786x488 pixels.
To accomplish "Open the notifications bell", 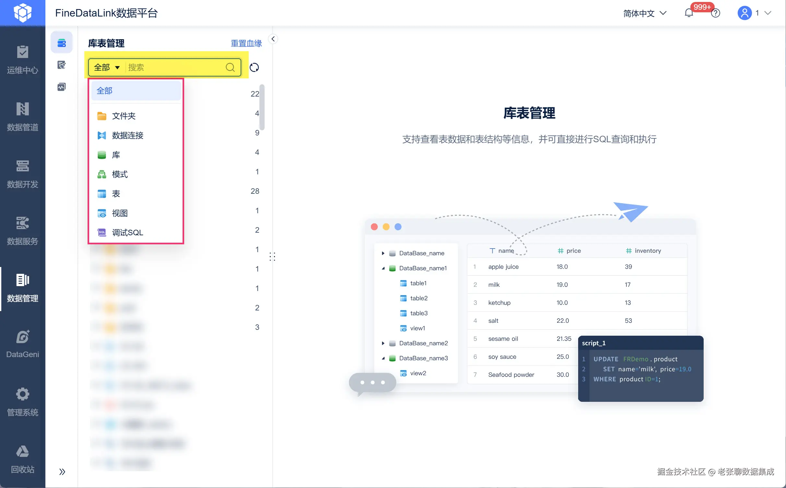I will click(x=689, y=13).
